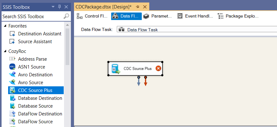Switch to the Event Handlers tab
This screenshot has height=127, width=277.
[x=195, y=16]
